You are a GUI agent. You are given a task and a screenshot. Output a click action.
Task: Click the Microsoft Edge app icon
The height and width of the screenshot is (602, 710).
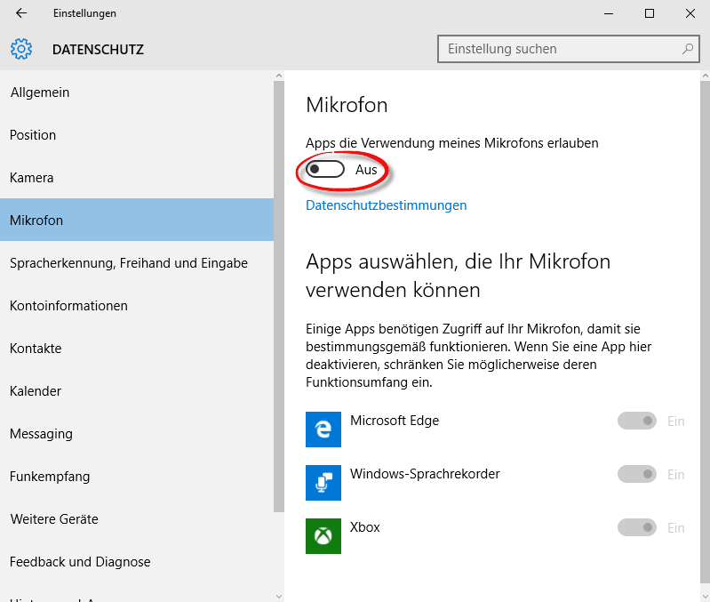(323, 429)
